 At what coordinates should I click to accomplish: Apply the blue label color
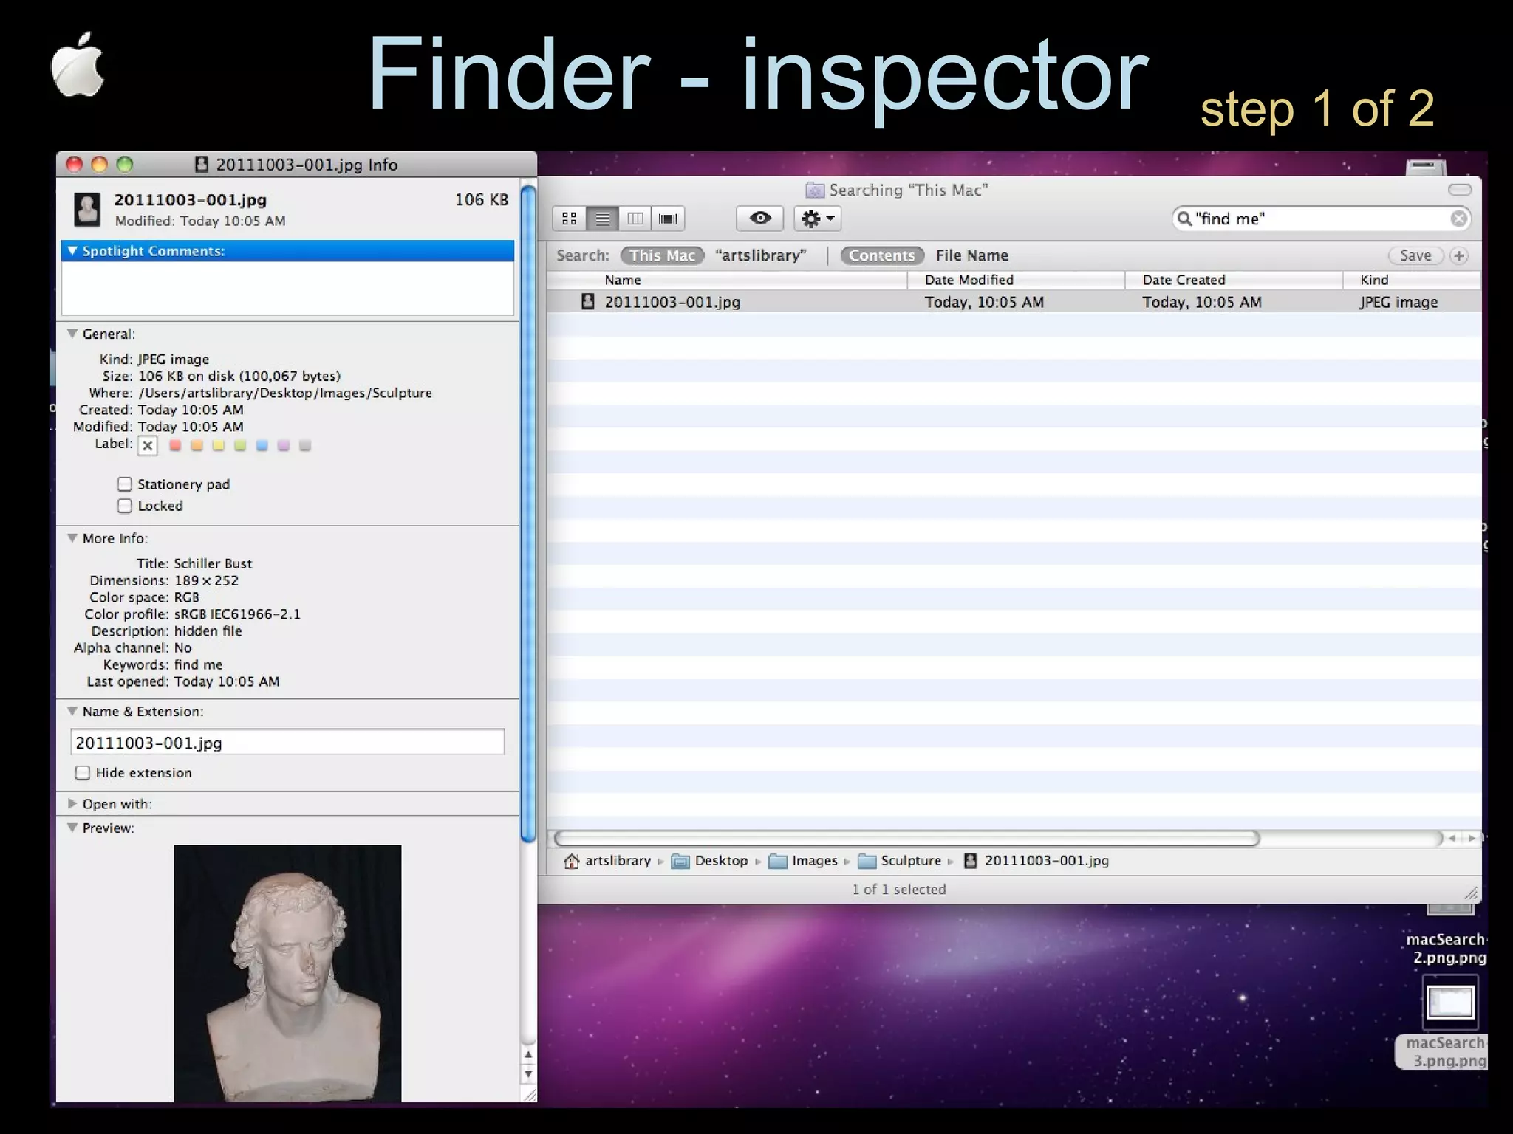point(262,445)
